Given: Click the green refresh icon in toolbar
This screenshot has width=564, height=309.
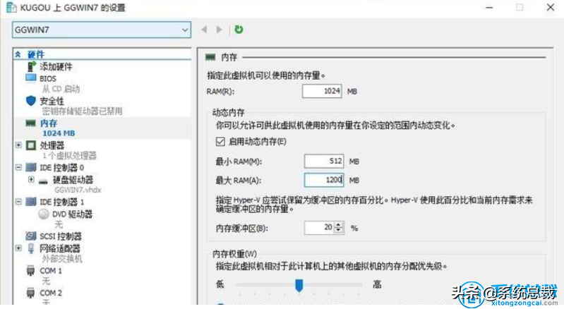Looking at the screenshot, I should pyautogui.click(x=239, y=30).
